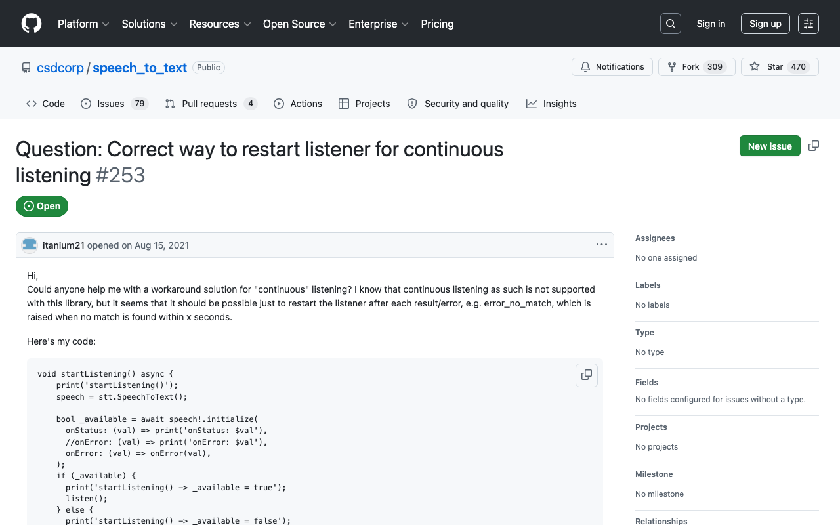840x525 pixels.
Task: Open the GitHub home logo
Action: pos(31,24)
